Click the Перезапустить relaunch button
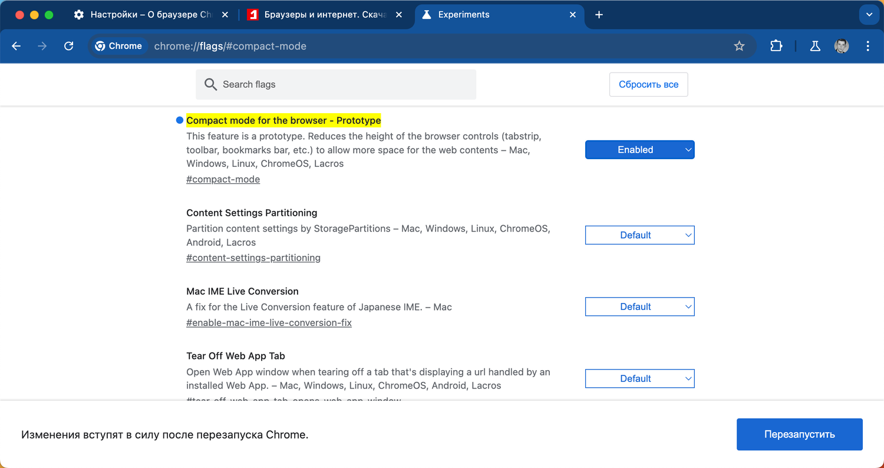This screenshot has width=884, height=468. pos(799,434)
